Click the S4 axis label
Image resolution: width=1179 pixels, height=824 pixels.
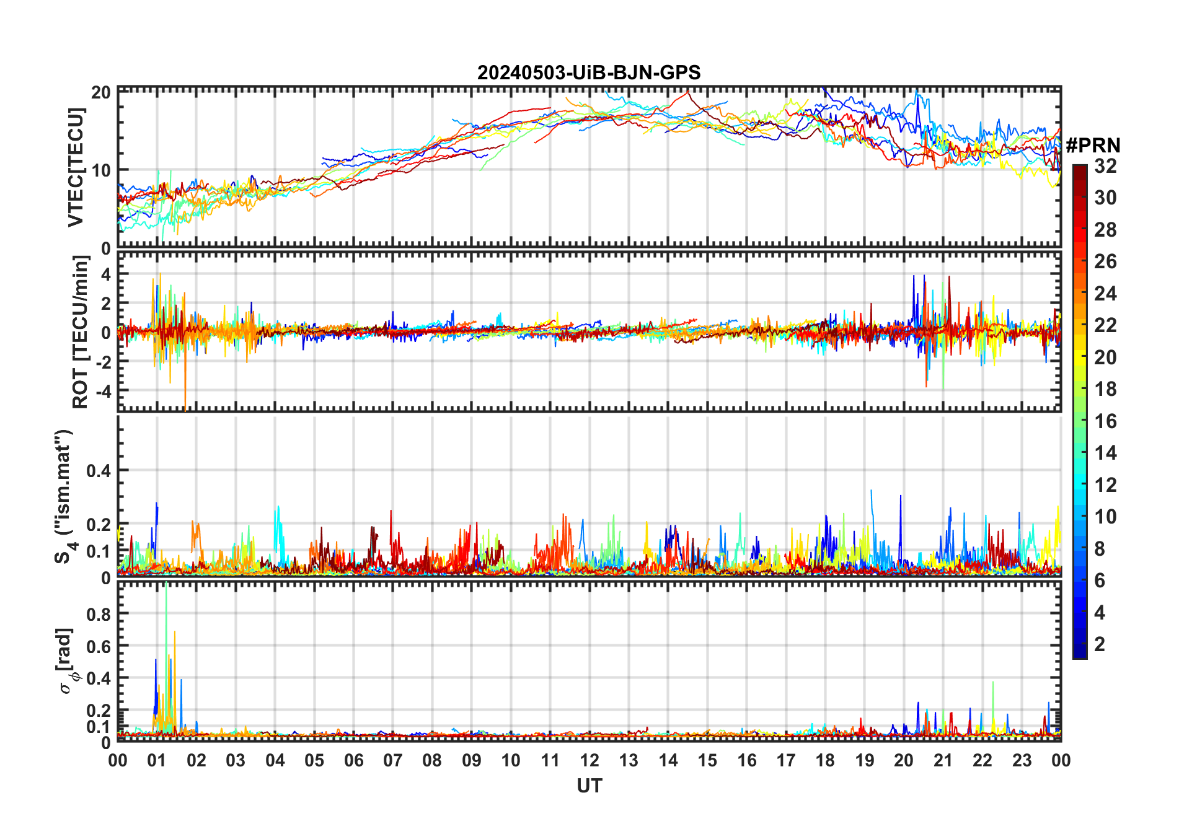point(64,496)
